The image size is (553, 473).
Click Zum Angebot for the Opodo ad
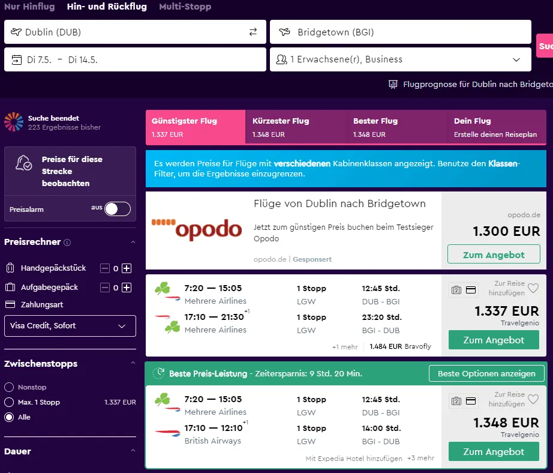coord(493,255)
